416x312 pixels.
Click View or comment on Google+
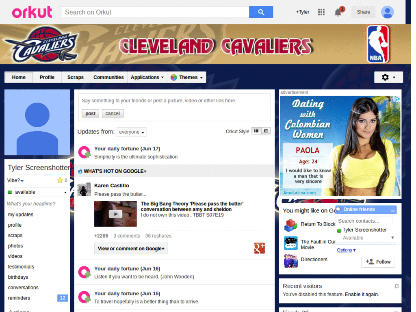click(131, 249)
